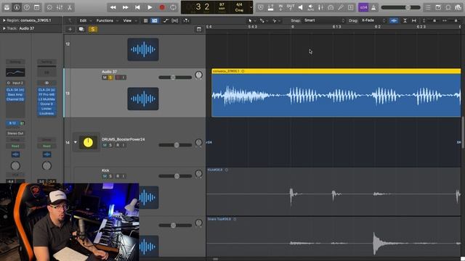The width and height of the screenshot is (465, 261).
Task: Click the Rewind transport button
Action: 113,7
